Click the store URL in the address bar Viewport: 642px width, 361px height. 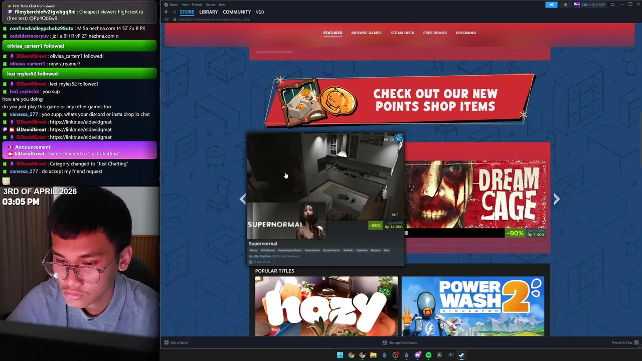(214, 19)
